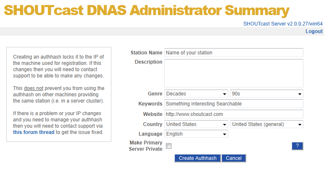Click the Make Primary Server Private label
This screenshot has width=324, height=175.
click(x=146, y=146)
